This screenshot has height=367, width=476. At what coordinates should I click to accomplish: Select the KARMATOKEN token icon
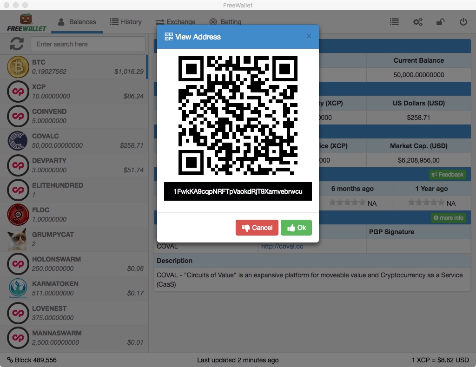coord(18,288)
